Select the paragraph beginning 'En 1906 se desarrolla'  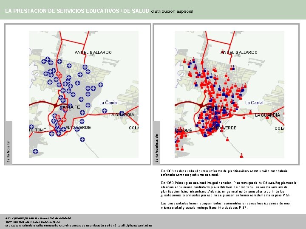pyautogui.click(x=224, y=173)
